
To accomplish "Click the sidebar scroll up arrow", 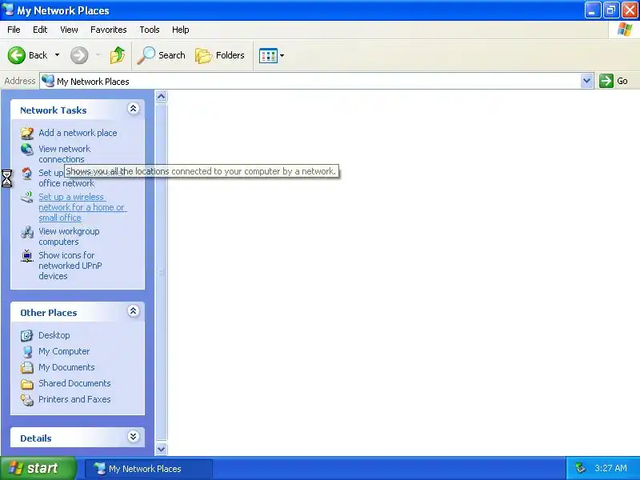I will (x=162, y=96).
